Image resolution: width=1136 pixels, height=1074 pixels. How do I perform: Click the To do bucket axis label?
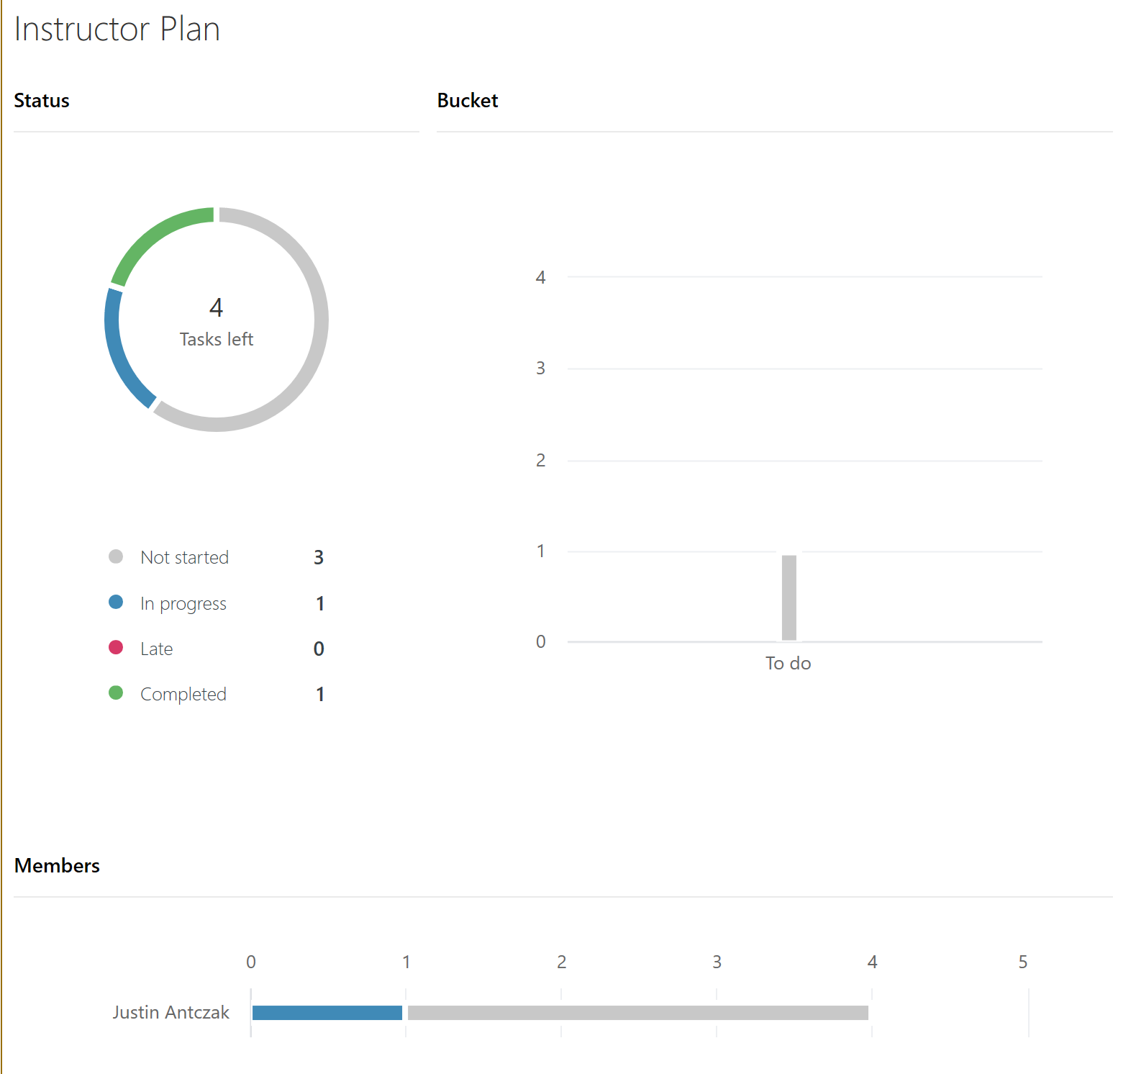[788, 663]
